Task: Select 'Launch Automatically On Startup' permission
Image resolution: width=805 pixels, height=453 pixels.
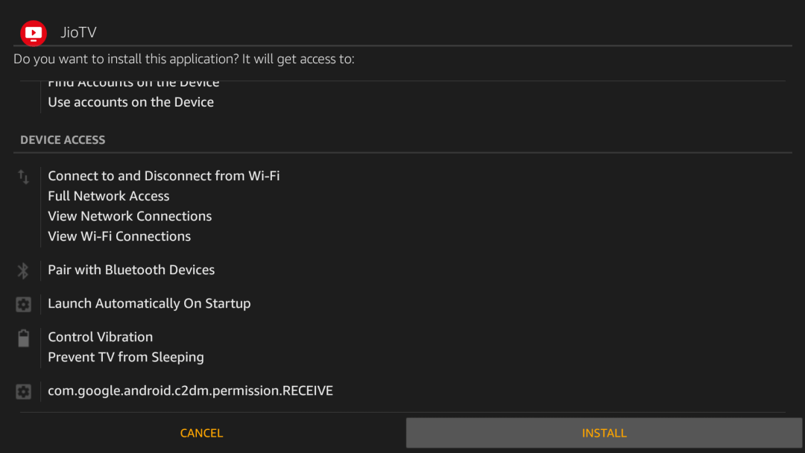Action: 149,303
